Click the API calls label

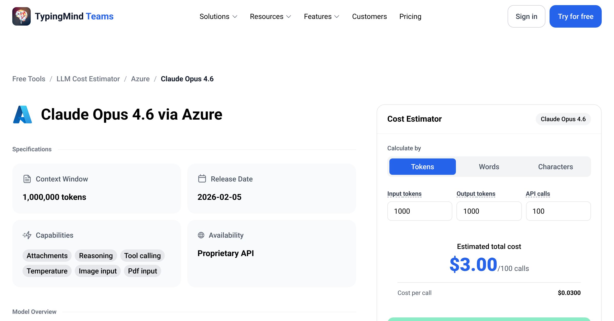[x=538, y=194]
